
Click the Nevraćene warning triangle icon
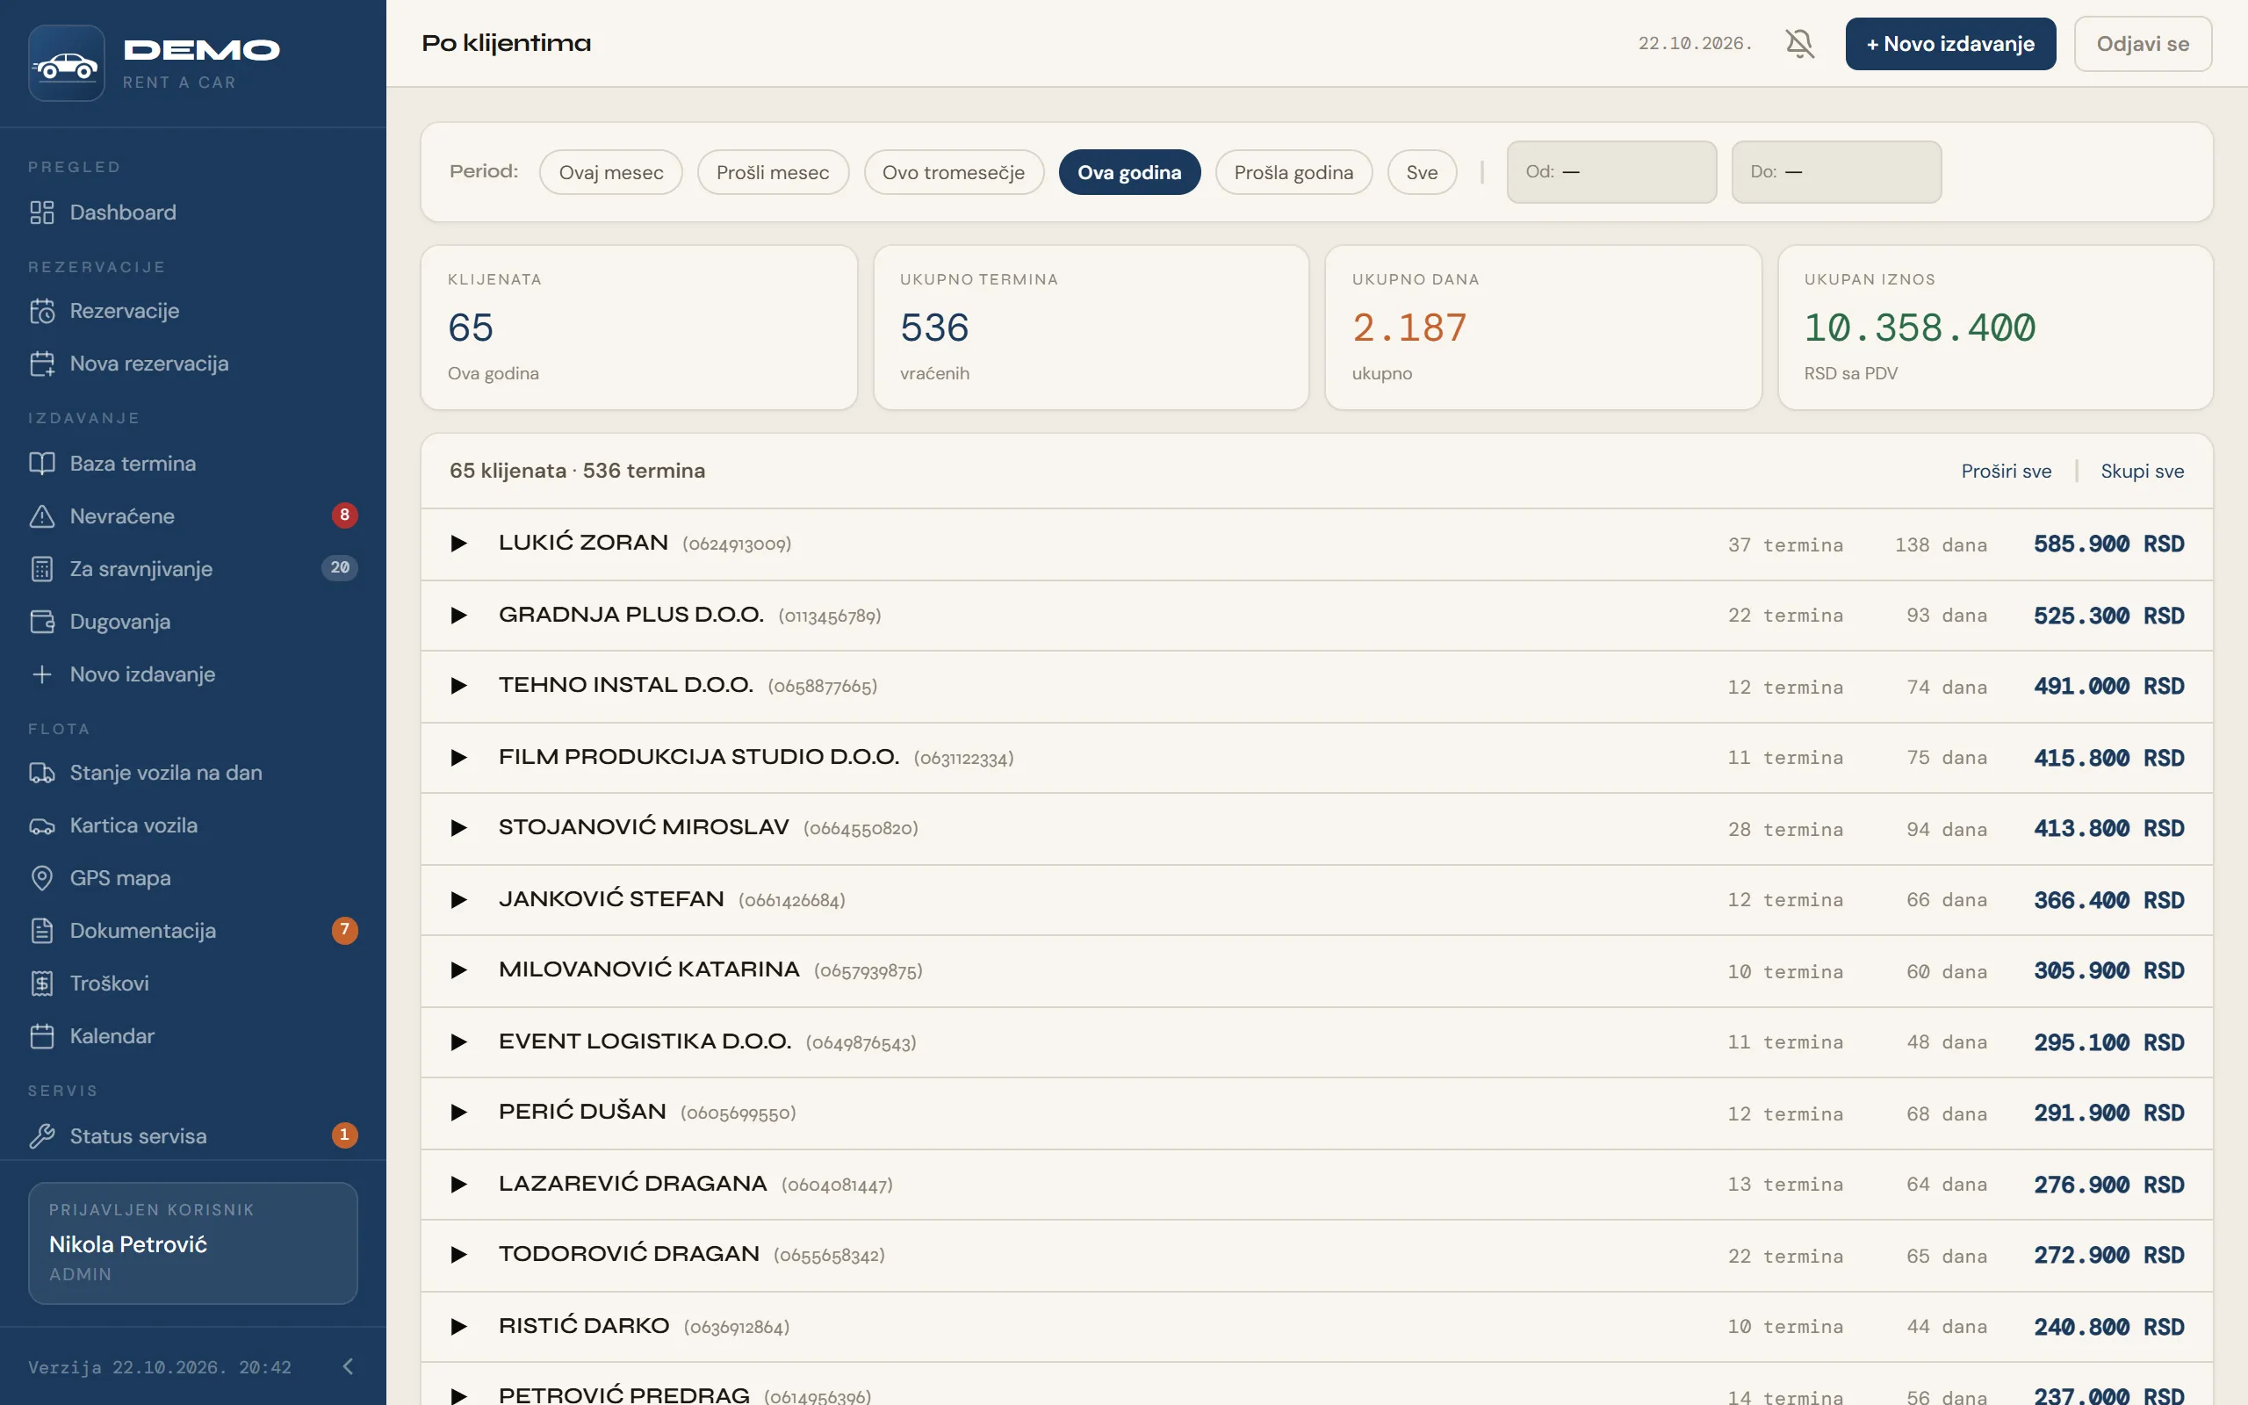coord(42,515)
